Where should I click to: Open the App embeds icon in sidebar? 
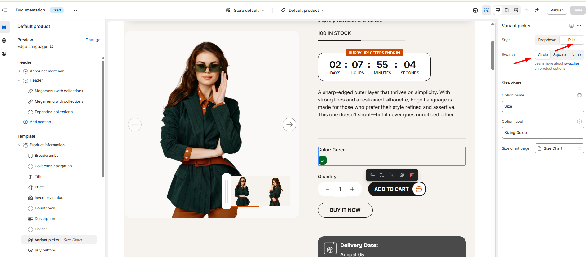click(4, 54)
